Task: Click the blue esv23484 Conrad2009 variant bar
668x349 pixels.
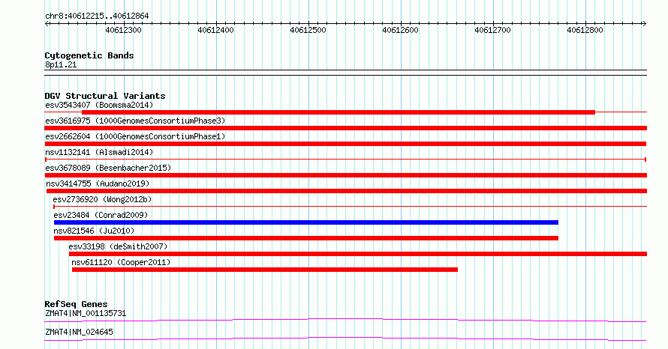Action: 306,222
